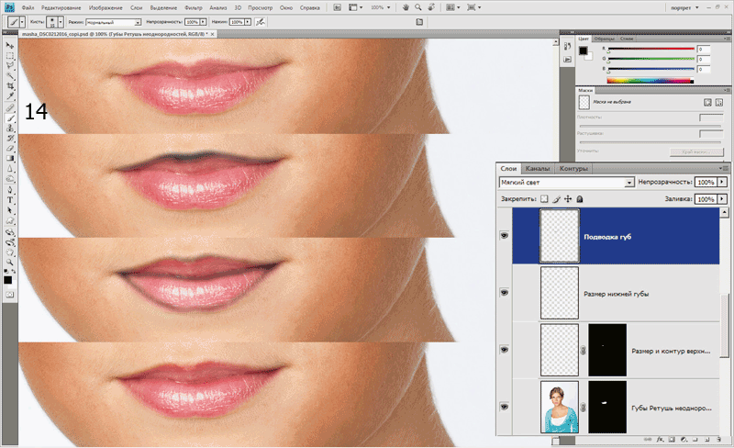
Task: Select the Blur tool
Action: pos(9,169)
